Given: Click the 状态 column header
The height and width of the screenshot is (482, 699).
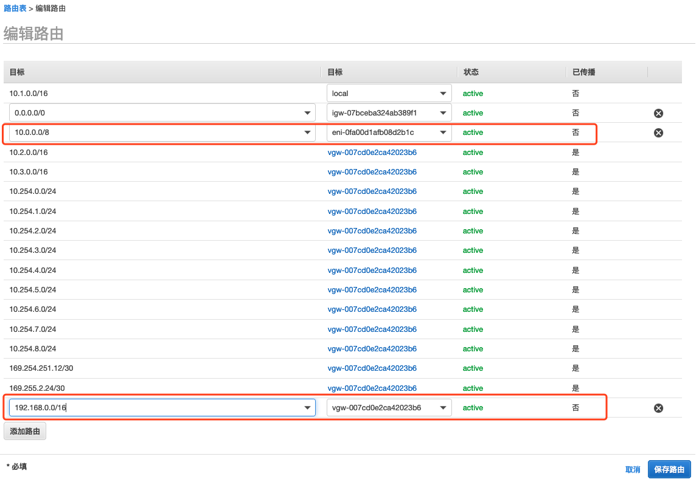Looking at the screenshot, I should pos(471,72).
